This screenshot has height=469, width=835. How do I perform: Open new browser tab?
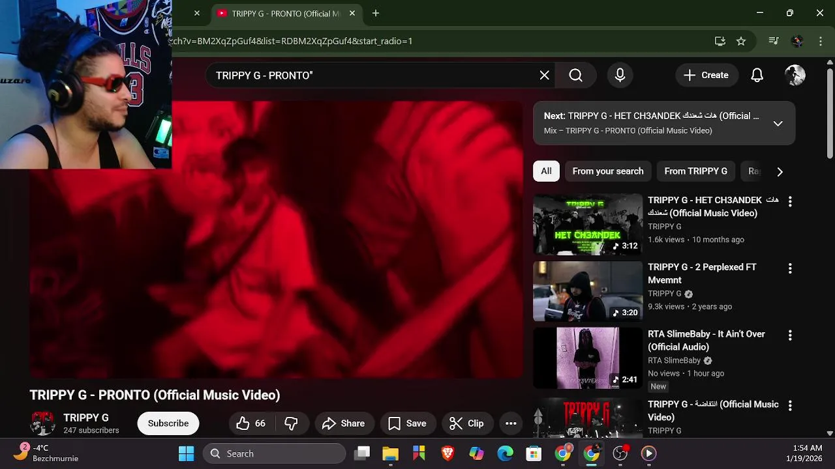(x=375, y=13)
